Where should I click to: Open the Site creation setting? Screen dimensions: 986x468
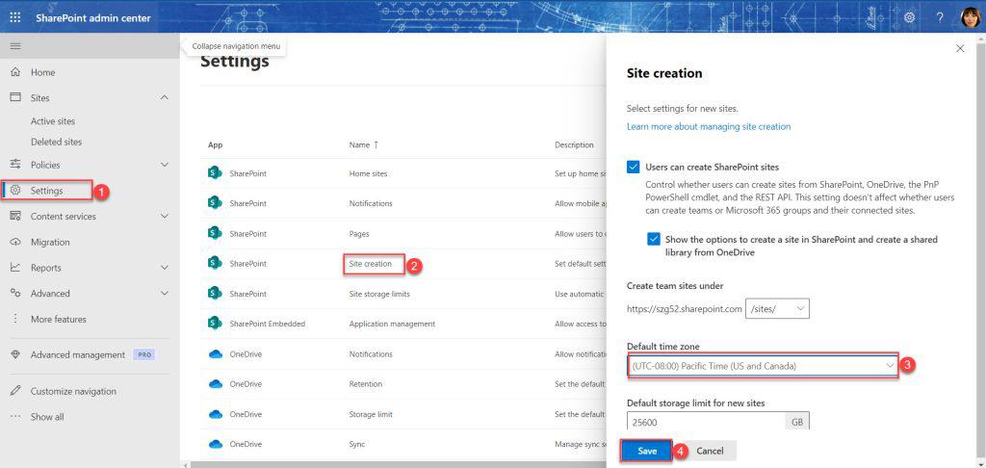[x=370, y=264]
